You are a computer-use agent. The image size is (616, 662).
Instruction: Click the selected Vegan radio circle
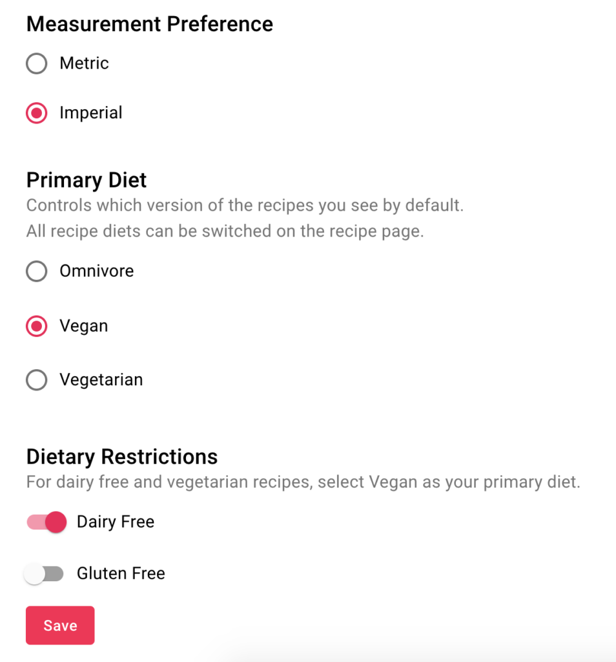[x=37, y=326]
